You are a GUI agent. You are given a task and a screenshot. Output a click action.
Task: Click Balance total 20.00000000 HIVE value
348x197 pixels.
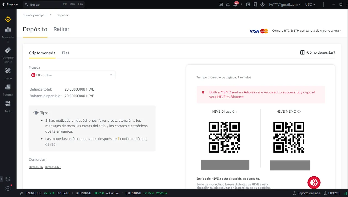[x=79, y=89]
